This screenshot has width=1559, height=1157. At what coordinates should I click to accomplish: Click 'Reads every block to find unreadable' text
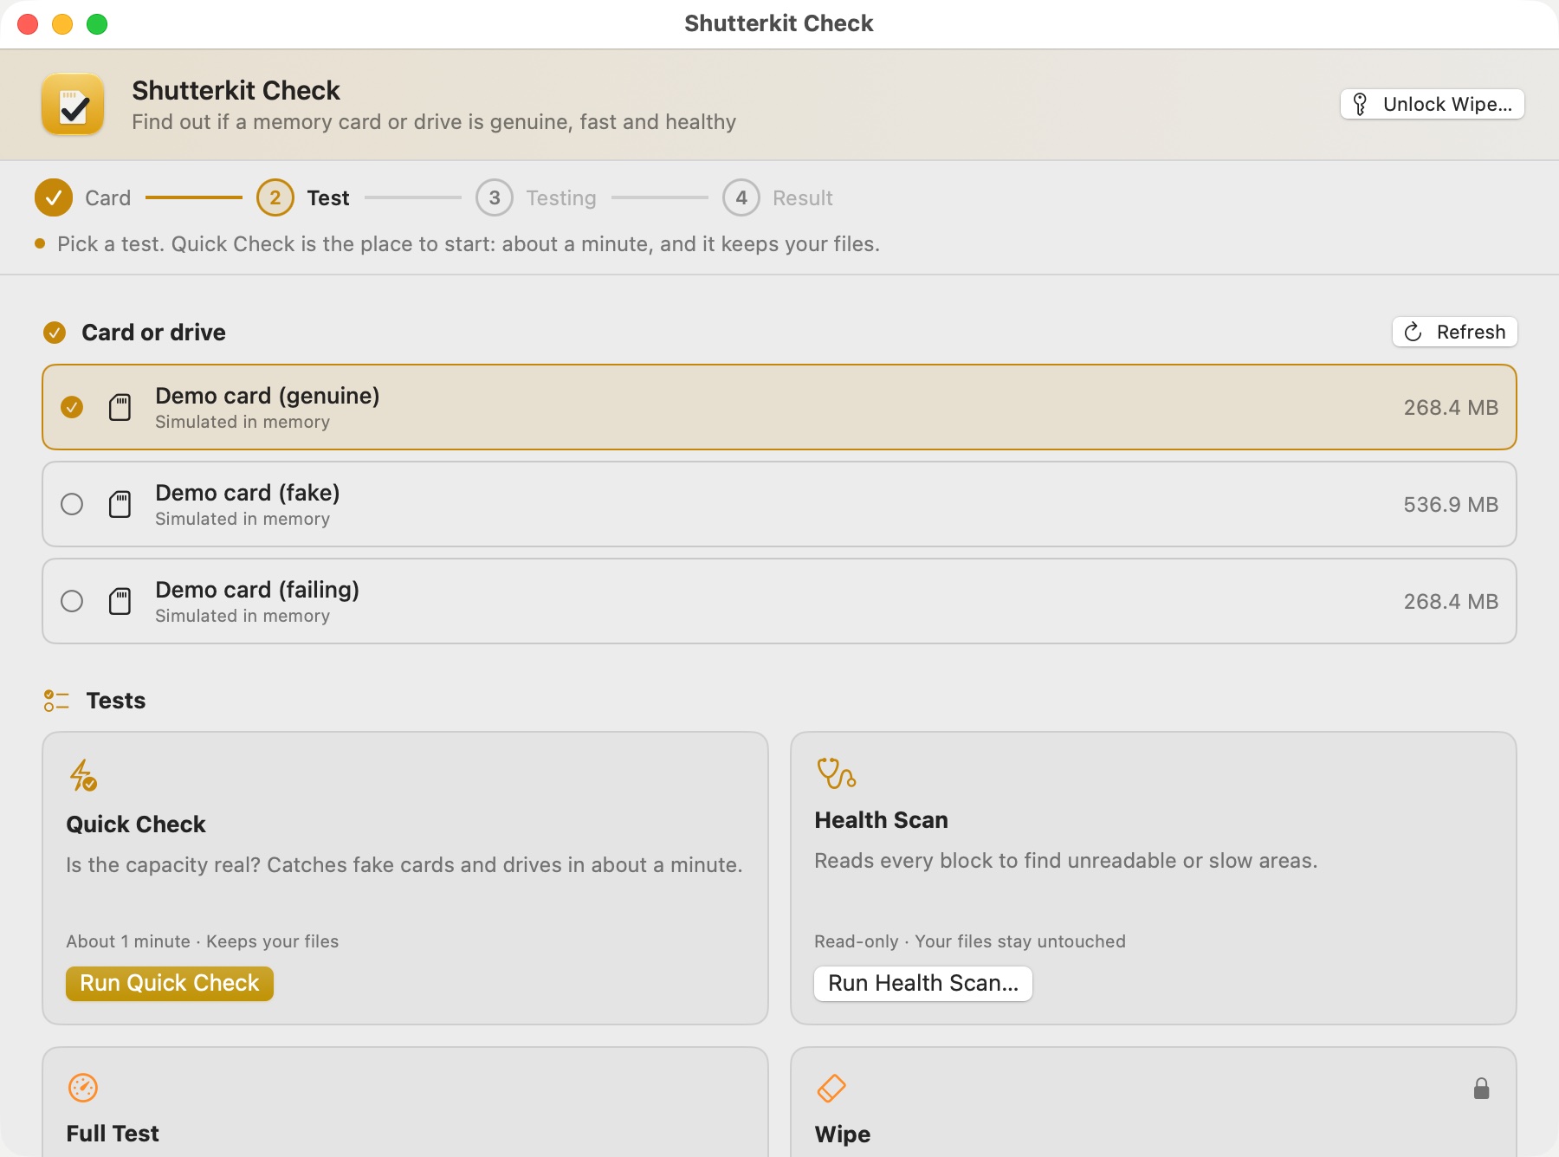[x=1066, y=861]
